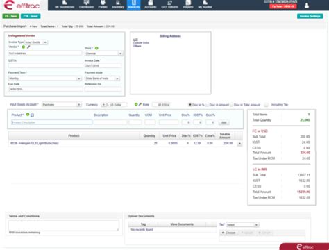Click the Product Description input
Viewport: 329px width, 250px height.
tap(51, 122)
